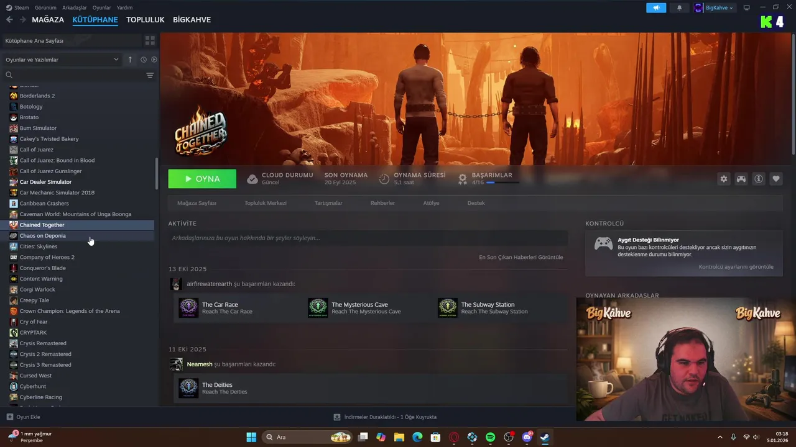Viewport: 796px width, 447px height.
Task: Open File Explorer from the taskbar
Action: tap(399, 437)
